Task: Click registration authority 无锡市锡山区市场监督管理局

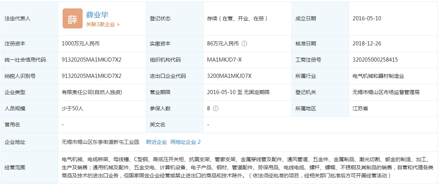Action: point(386,92)
